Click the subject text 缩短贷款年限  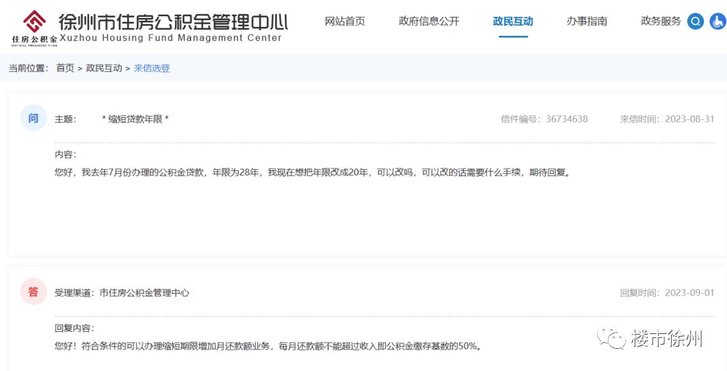tap(135, 119)
